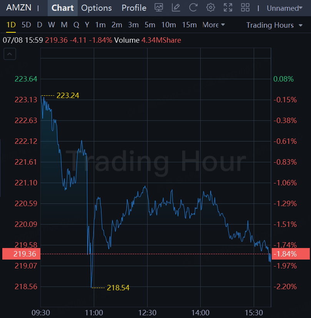Open the chart indicators monitor icon
The height and width of the screenshot is (318, 311).
[159, 8]
